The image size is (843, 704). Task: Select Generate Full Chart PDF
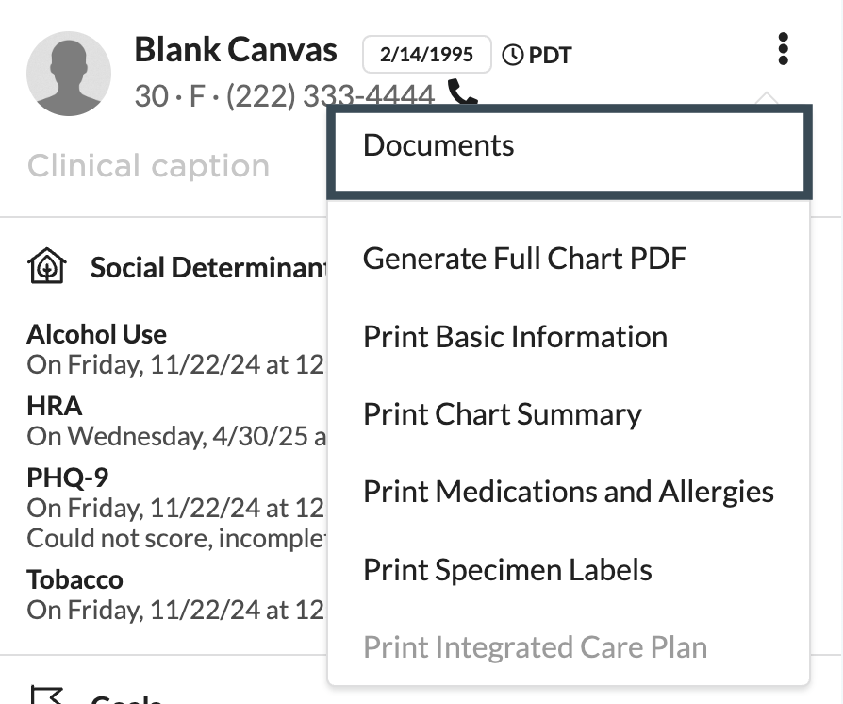524,259
